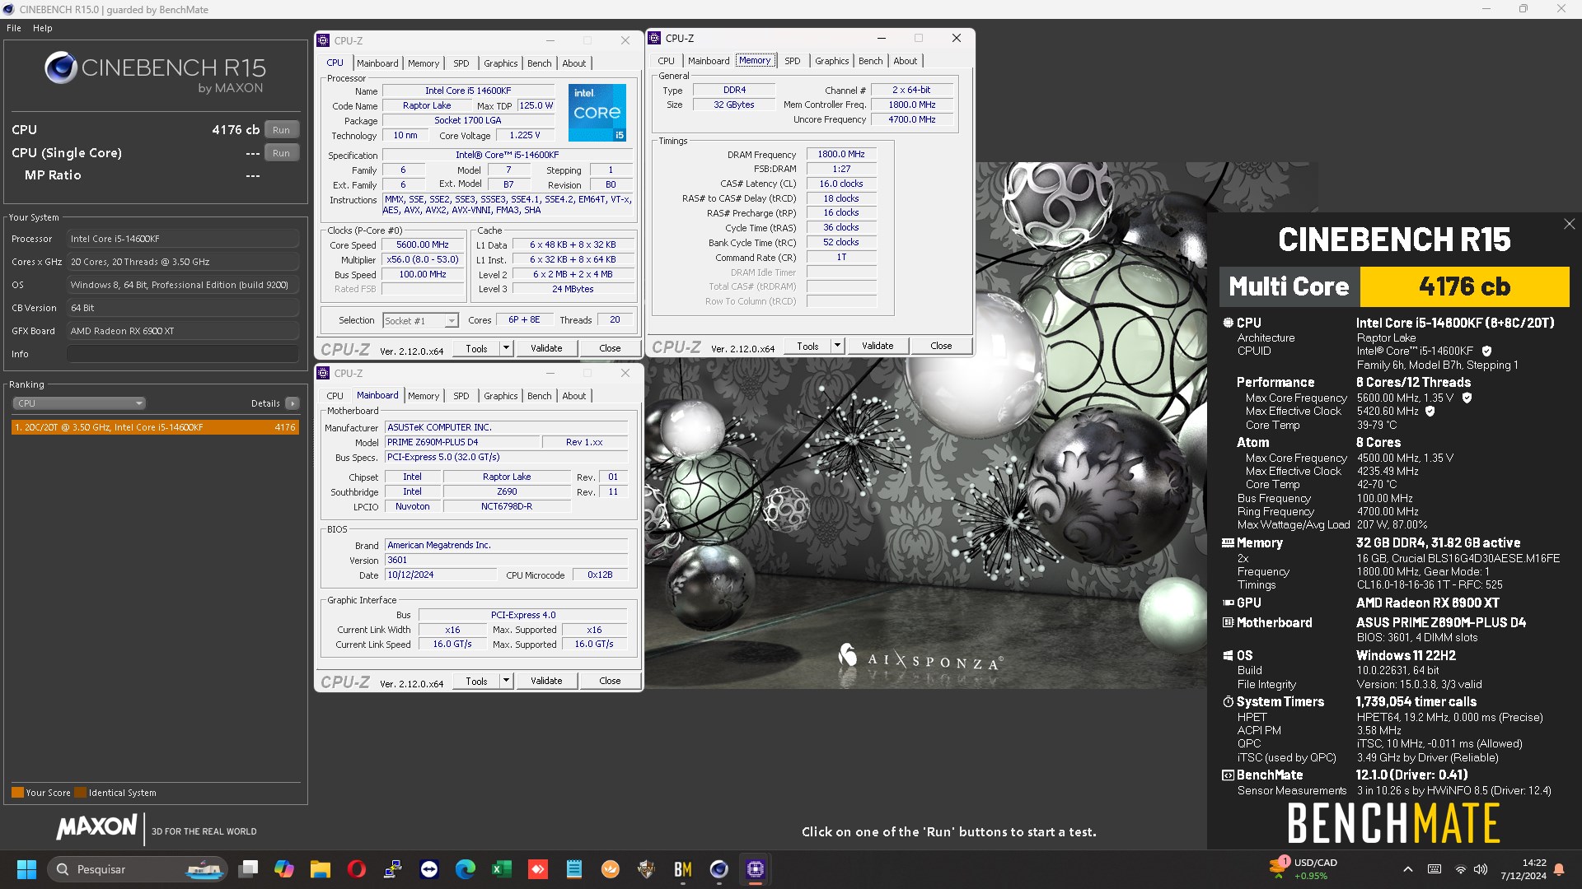Click the Info input field

183,354
